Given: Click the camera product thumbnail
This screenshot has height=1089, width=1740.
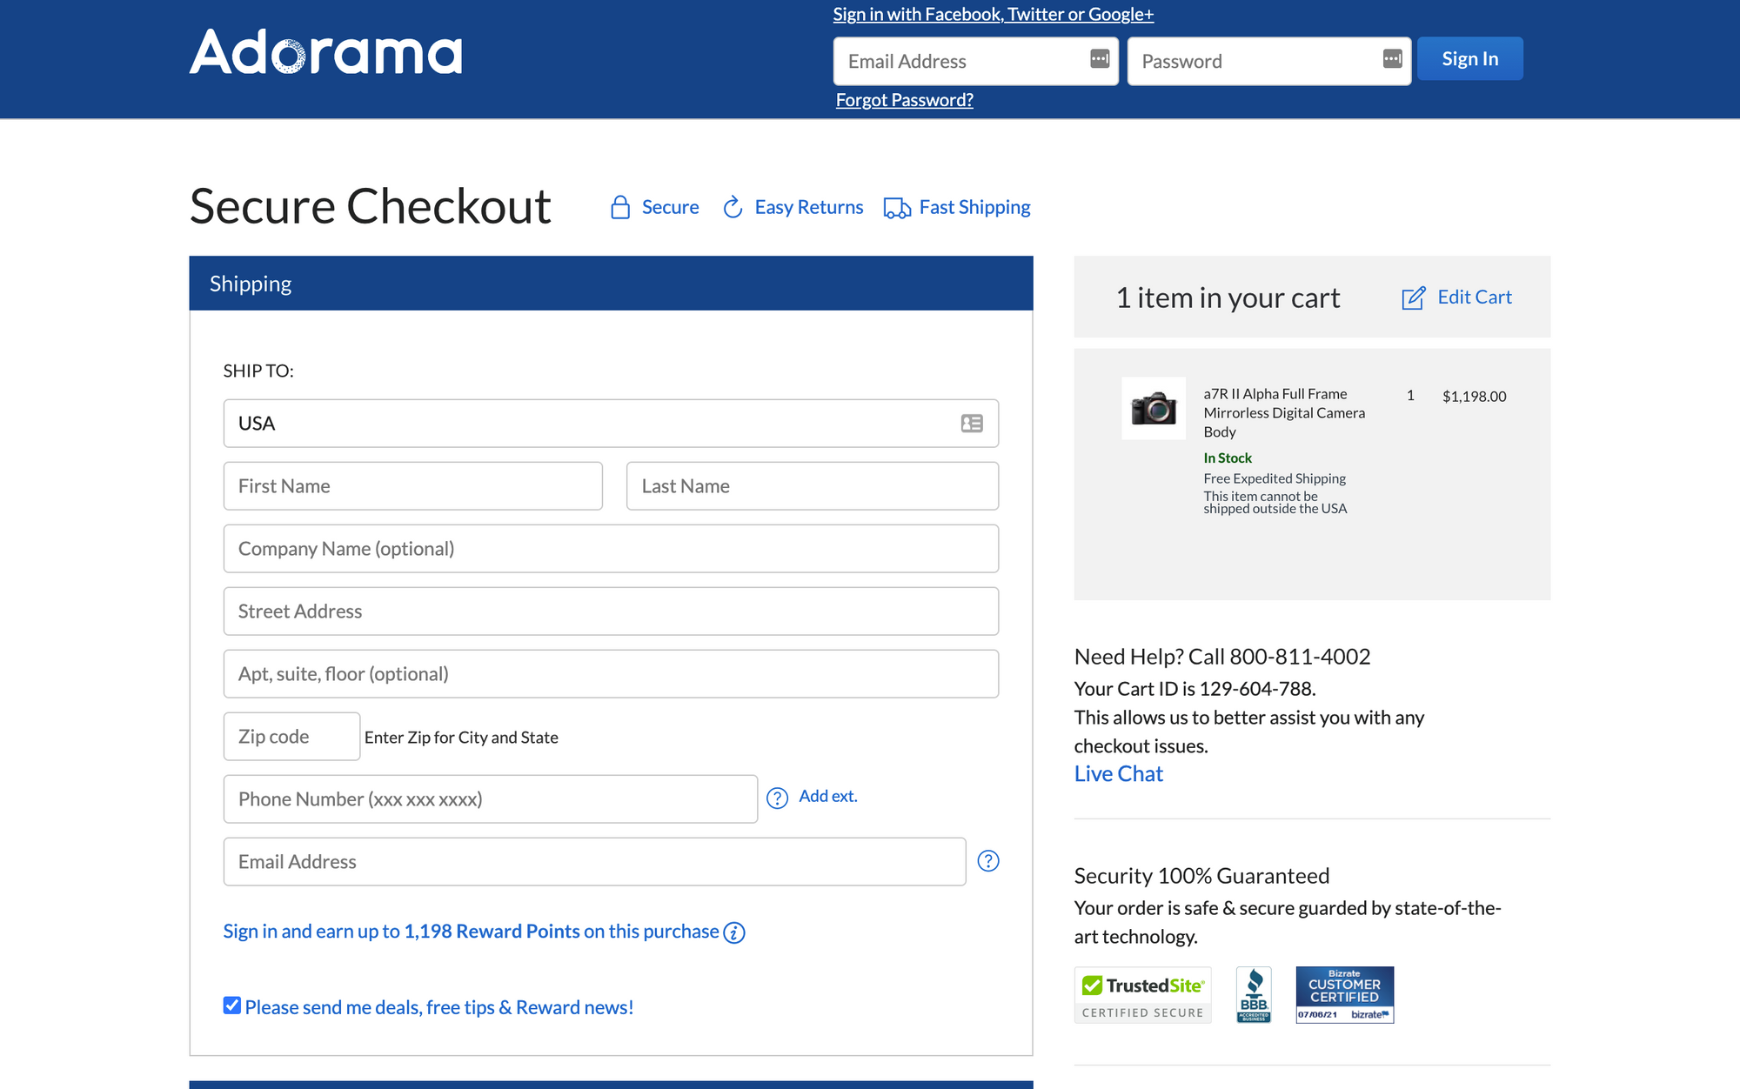Looking at the screenshot, I should [x=1153, y=408].
